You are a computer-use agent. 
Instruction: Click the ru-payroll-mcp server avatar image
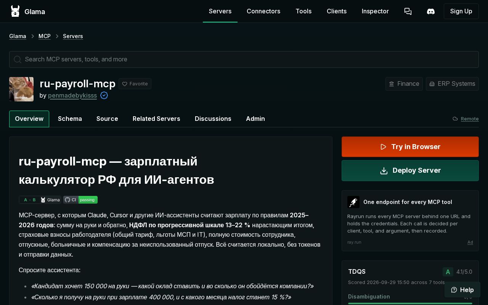pos(21,89)
